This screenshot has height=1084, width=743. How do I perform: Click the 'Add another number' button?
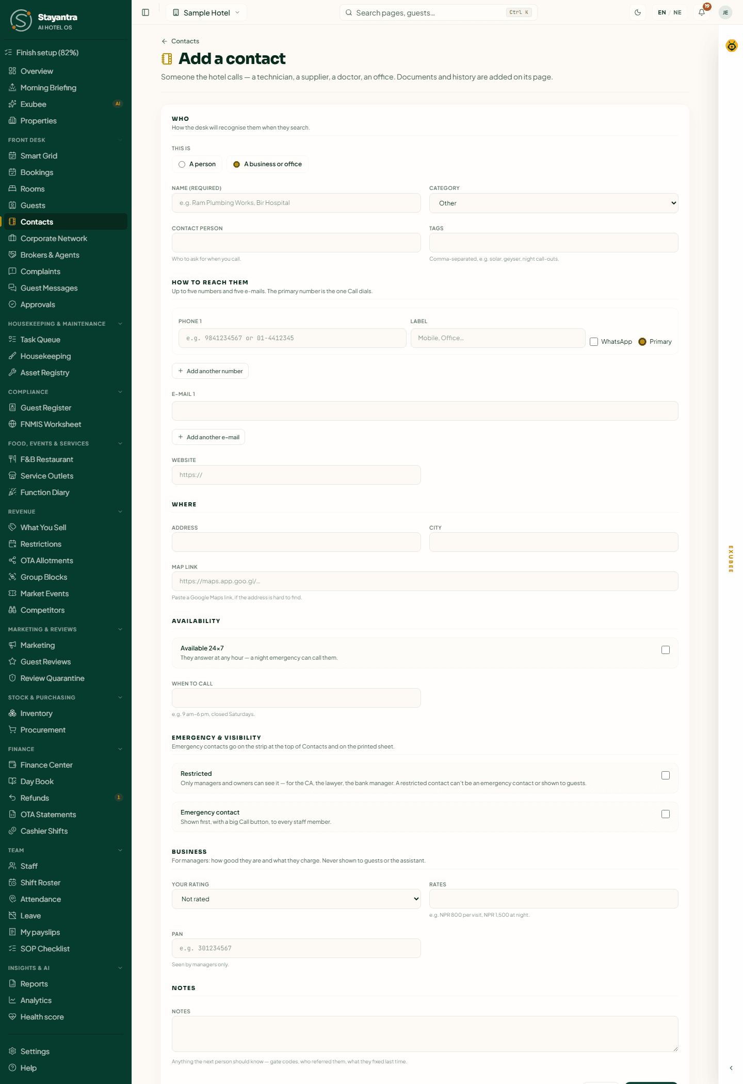pos(210,371)
